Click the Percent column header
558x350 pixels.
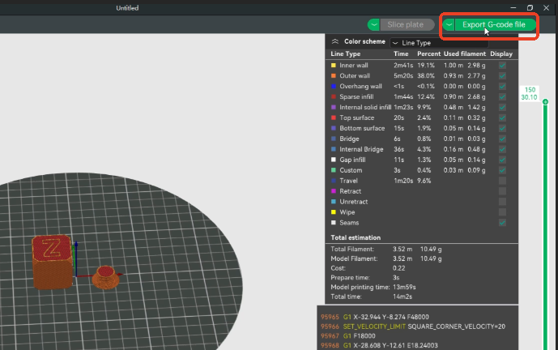[x=428, y=53]
